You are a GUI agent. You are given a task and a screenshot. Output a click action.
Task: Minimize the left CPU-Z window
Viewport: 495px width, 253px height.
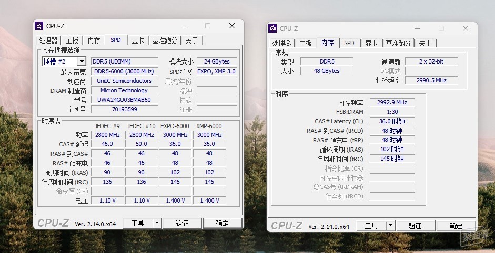[184, 26]
